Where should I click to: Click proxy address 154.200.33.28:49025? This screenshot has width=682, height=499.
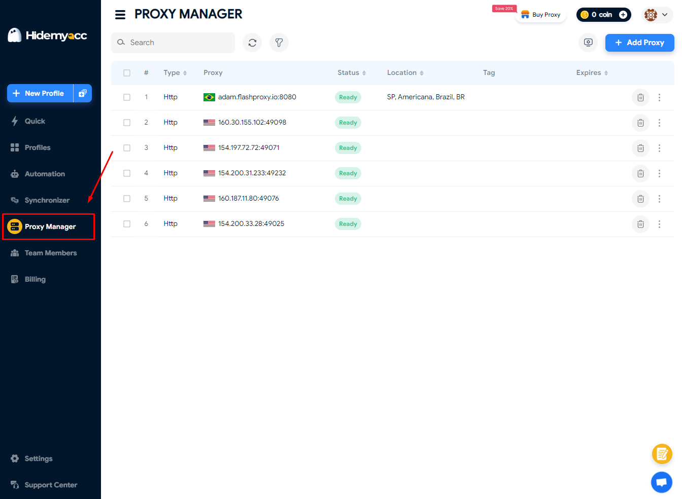[x=251, y=224]
